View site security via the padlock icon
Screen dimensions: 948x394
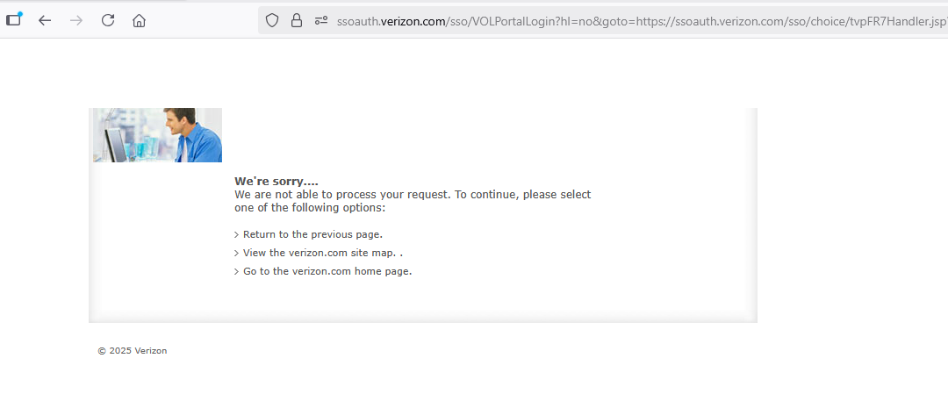(296, 20)
